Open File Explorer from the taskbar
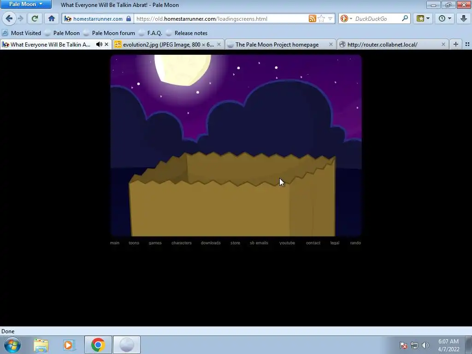Image resolution: width=472 pixels, height=354 pixels. (41, 345)
